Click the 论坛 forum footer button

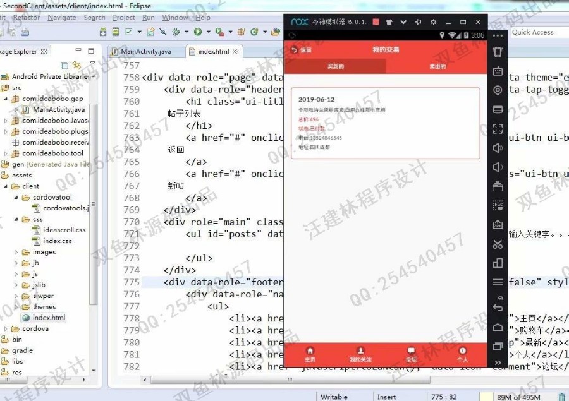coord(411,355)
